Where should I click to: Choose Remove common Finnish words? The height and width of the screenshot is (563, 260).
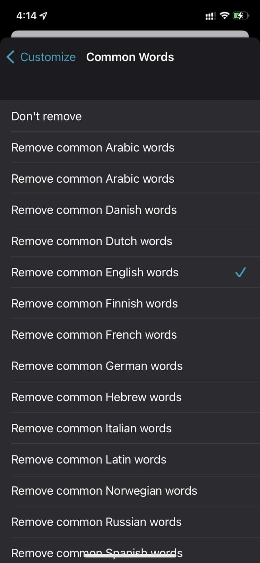[x=95, y=304]
